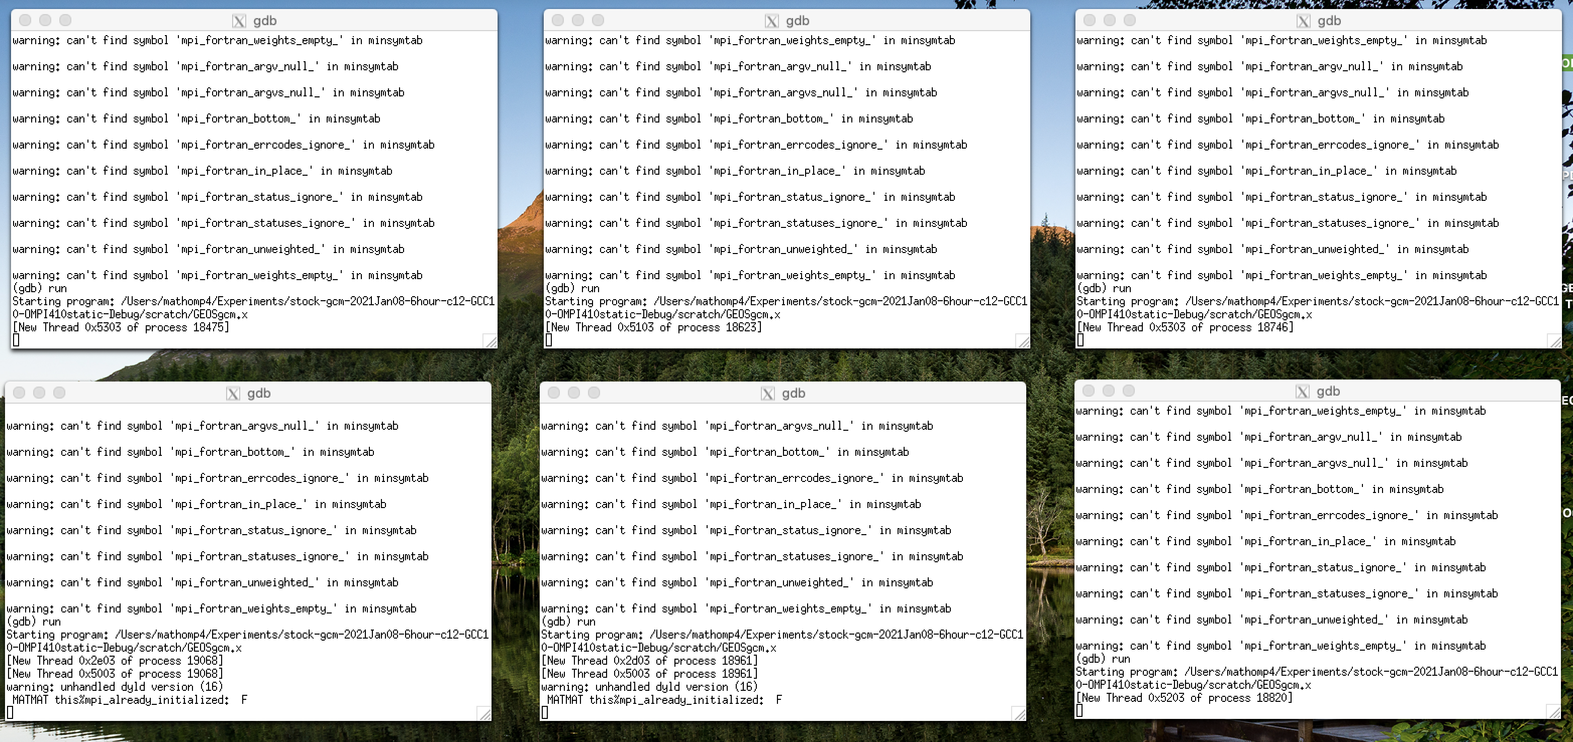Click gdb title text of process 18623 window
The image size is (1573, 742).
click(797, 22)
